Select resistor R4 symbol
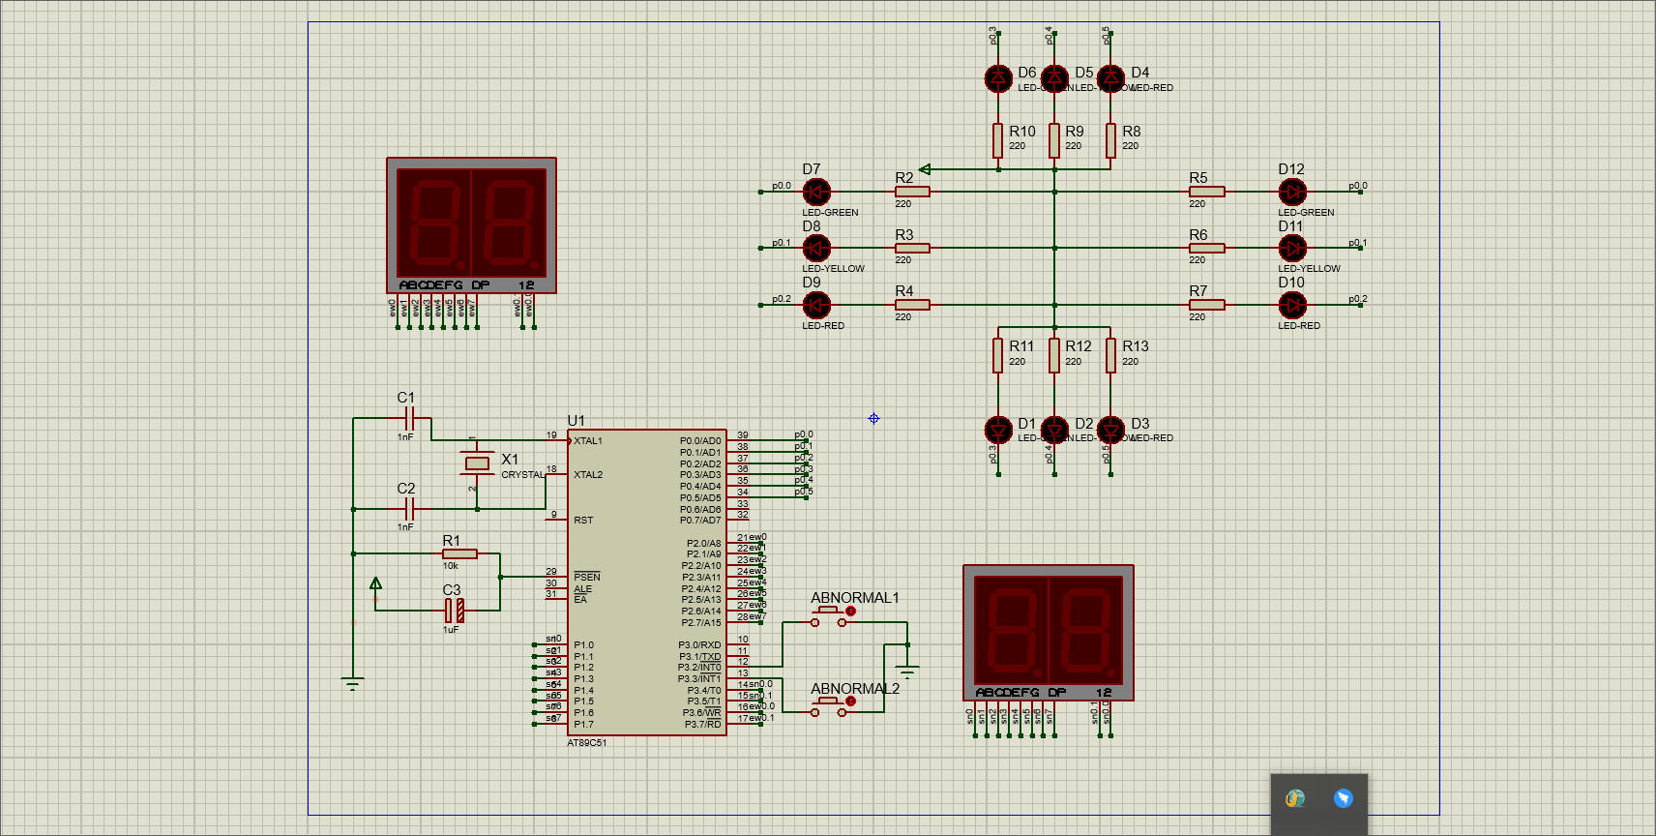Screen dimensions: 1656x836 tap(912, 305)
